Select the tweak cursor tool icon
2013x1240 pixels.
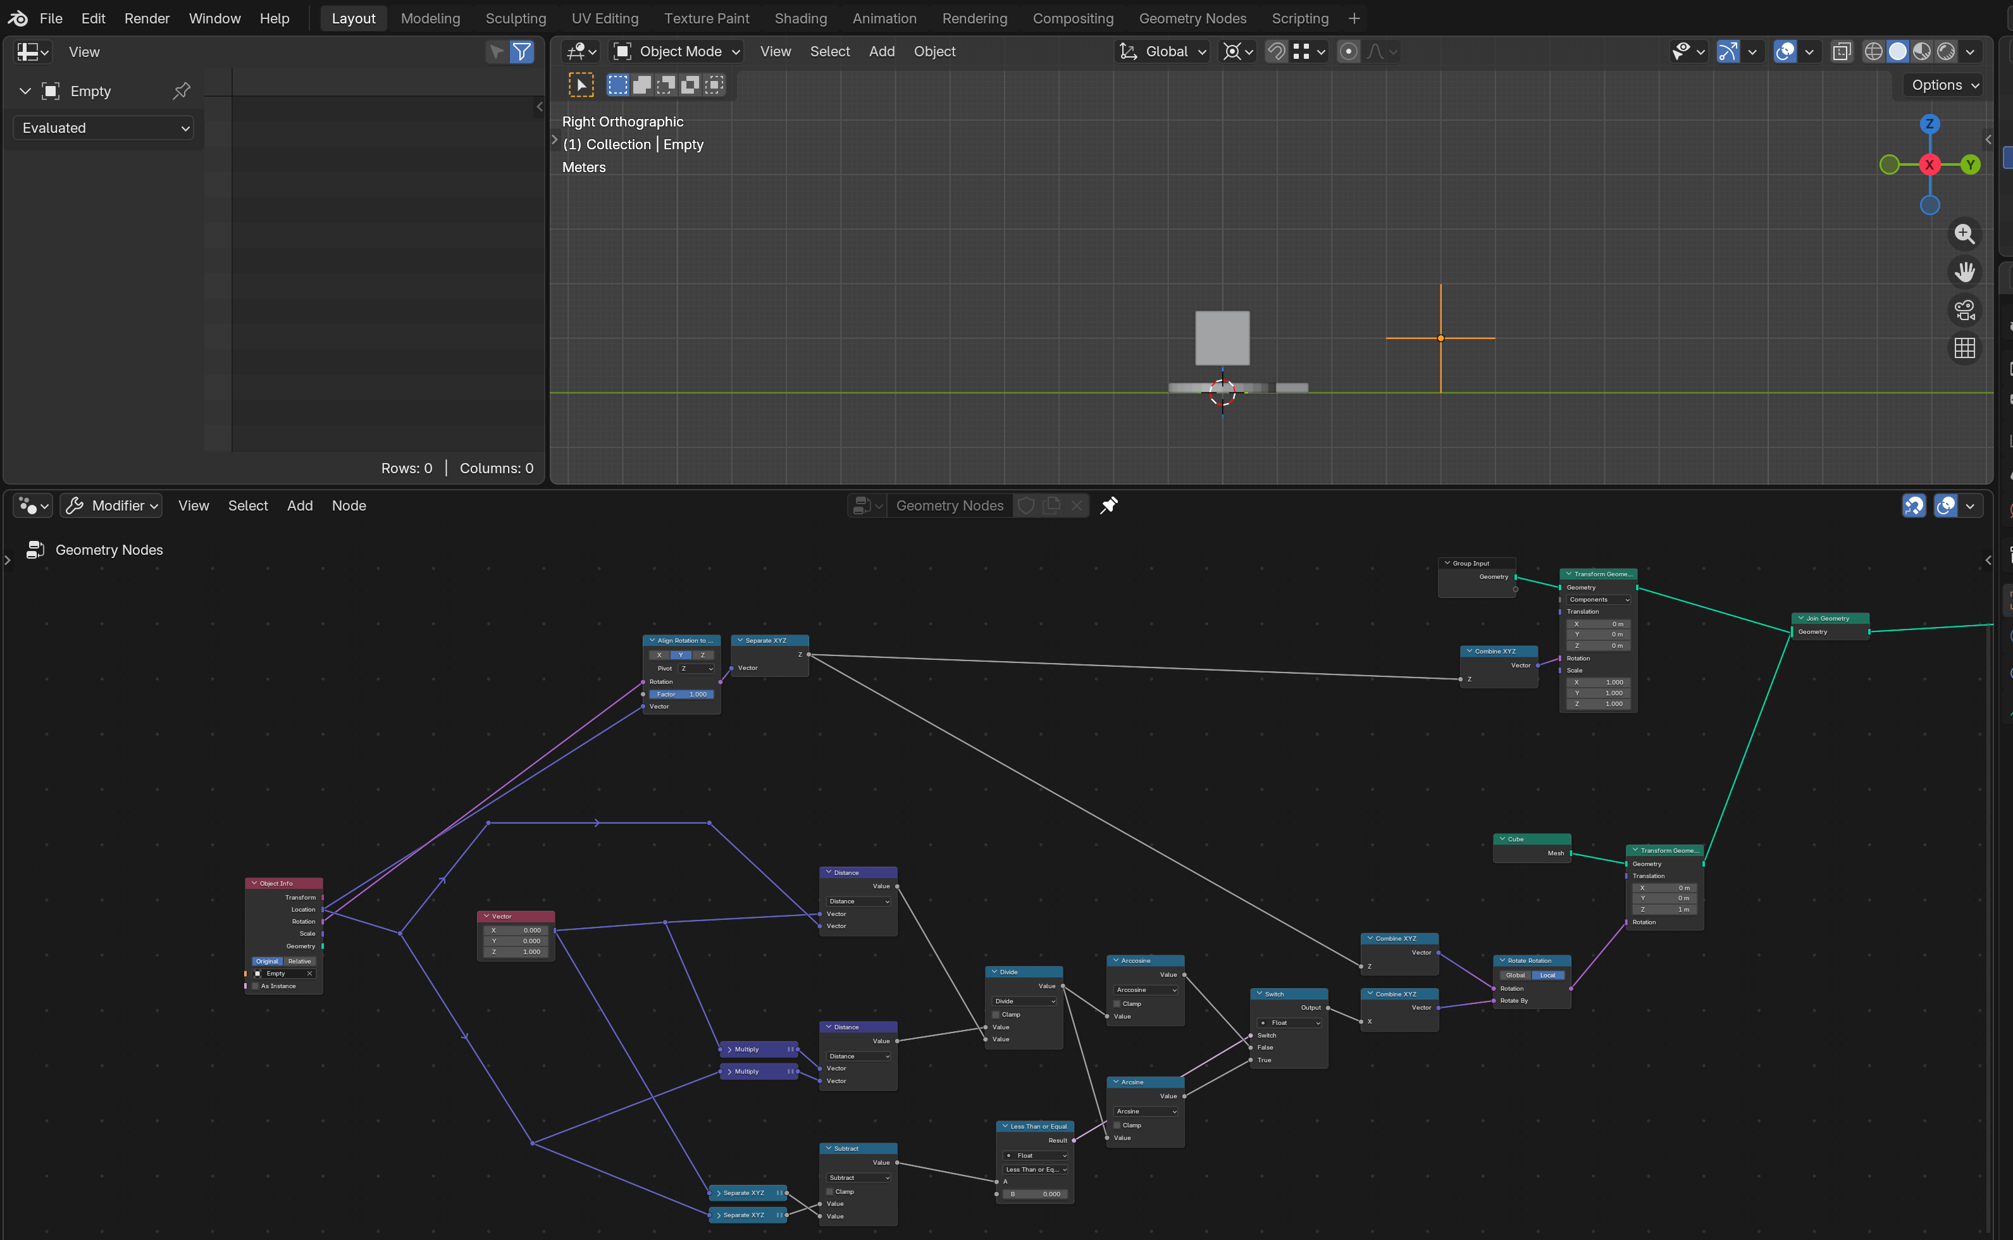pyautogui.click(x=581, y=85)
